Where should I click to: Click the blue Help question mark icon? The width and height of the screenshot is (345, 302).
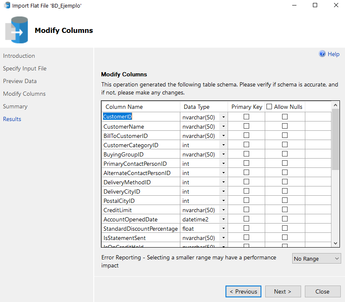click(322, 54)
